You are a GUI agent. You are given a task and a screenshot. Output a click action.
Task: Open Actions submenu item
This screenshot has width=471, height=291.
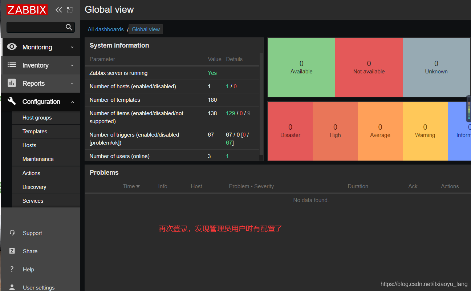tap(46, 173)
